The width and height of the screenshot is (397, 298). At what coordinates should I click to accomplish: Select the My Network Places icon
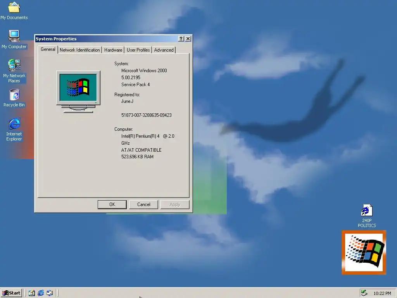click(x=14, y=71)
